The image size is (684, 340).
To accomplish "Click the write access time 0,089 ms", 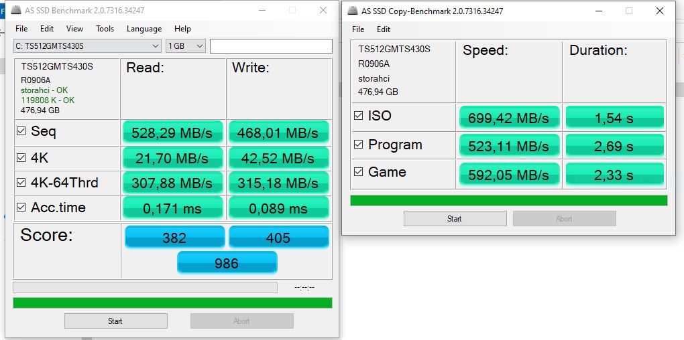I will [x=278, y=208].
